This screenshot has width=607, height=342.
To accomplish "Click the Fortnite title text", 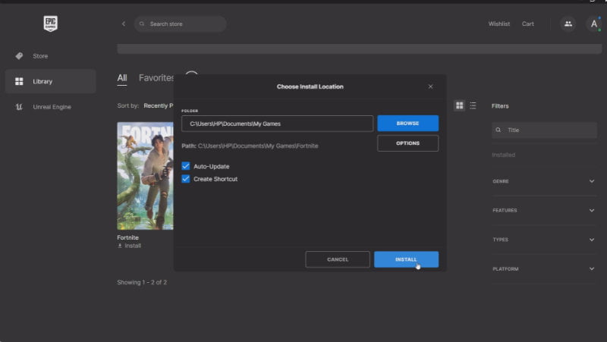I will (x=127, y=237).
